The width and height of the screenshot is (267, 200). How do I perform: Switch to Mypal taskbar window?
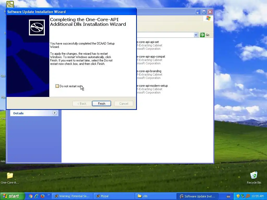(x=114, y=196)
